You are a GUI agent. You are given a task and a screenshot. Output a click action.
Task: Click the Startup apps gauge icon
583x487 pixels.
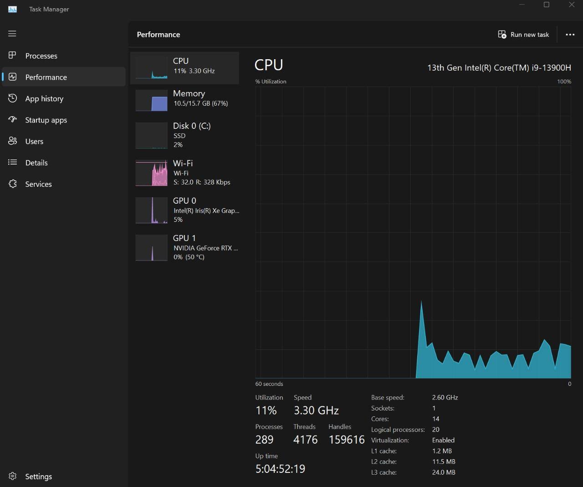point(12,120)
